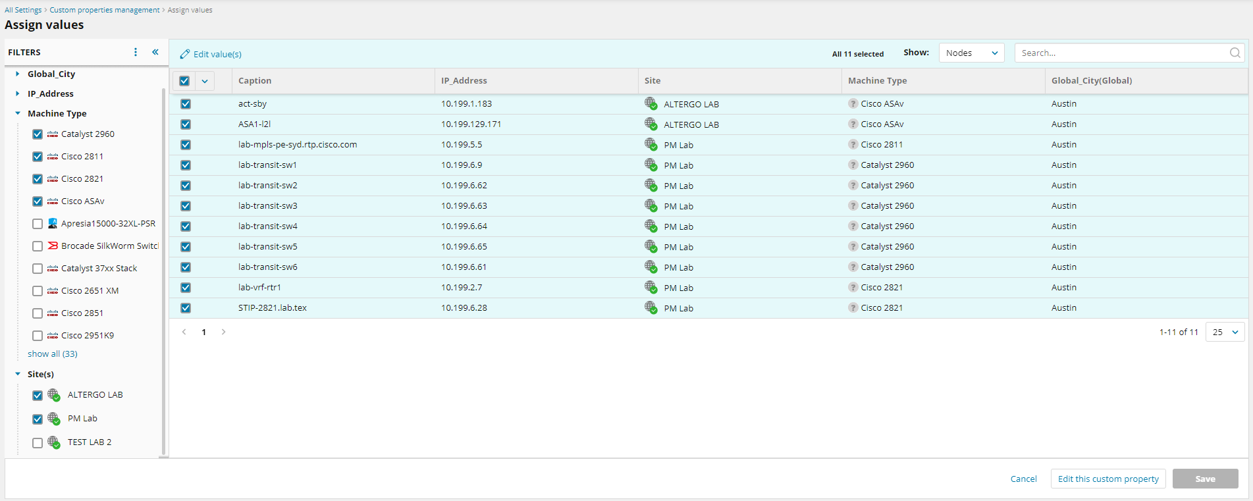The height and width of the screenshot is (501, 1253).
Task: Click the PM Lab site globe icon in filters
Action: [54, 419]
